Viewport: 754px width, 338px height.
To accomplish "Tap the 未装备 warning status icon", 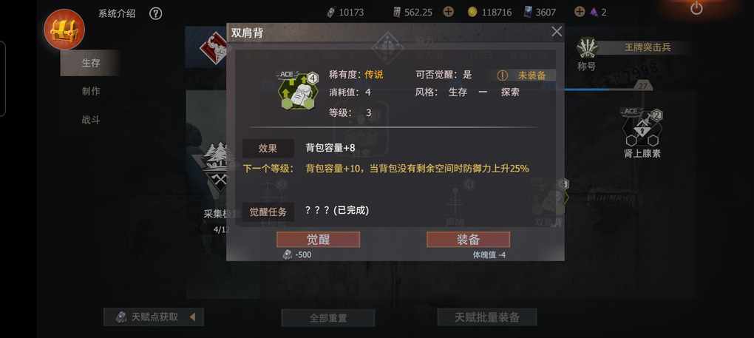I will click(502, 75).
